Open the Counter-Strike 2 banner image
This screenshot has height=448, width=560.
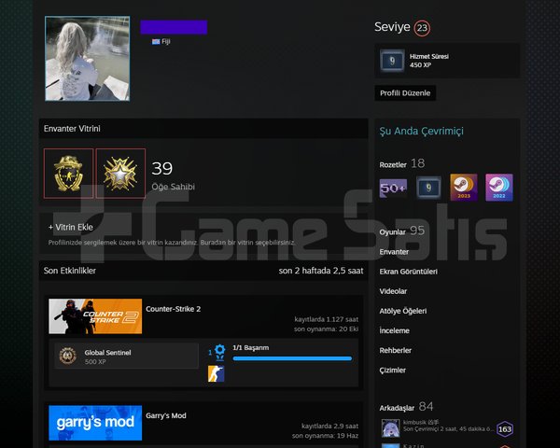(95, 316)
